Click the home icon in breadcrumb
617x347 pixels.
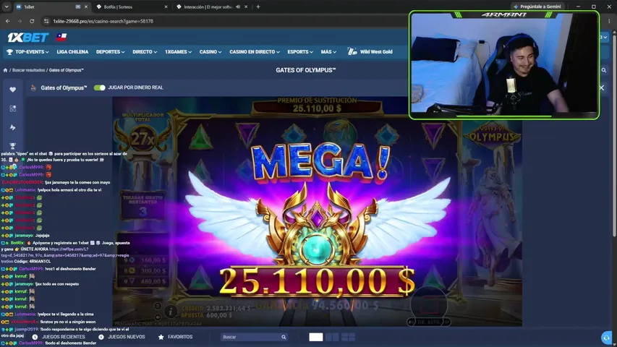pyautogui.click(x=5, y=70)
